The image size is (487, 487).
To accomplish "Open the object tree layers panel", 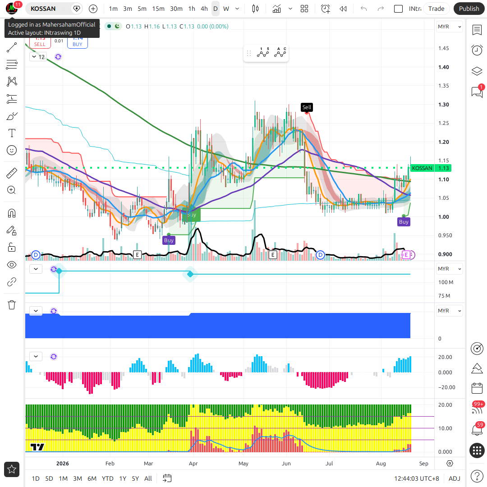I will click(477, 71).
